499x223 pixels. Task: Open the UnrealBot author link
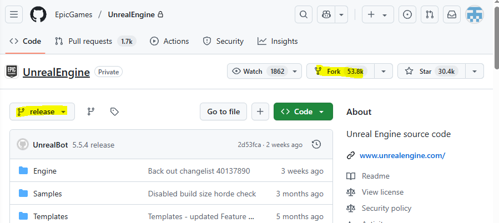click(x=51, y=145)
